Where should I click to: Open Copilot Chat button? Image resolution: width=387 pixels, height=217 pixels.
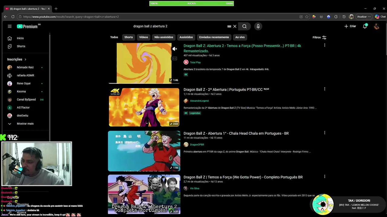pos(380,17)
